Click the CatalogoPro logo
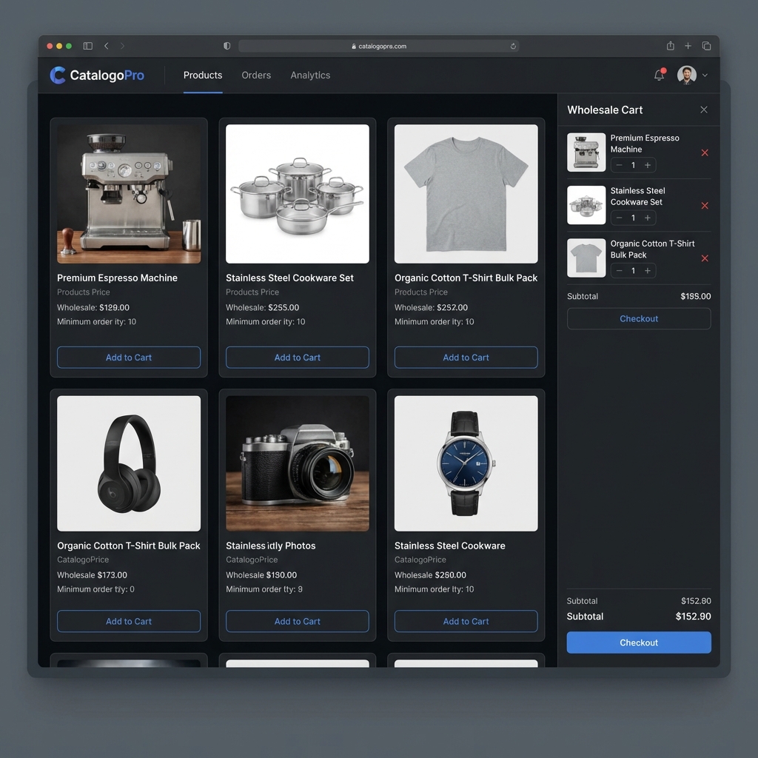Image resolution: width=758 pixels, height=758 pixels. pos(97,75)
